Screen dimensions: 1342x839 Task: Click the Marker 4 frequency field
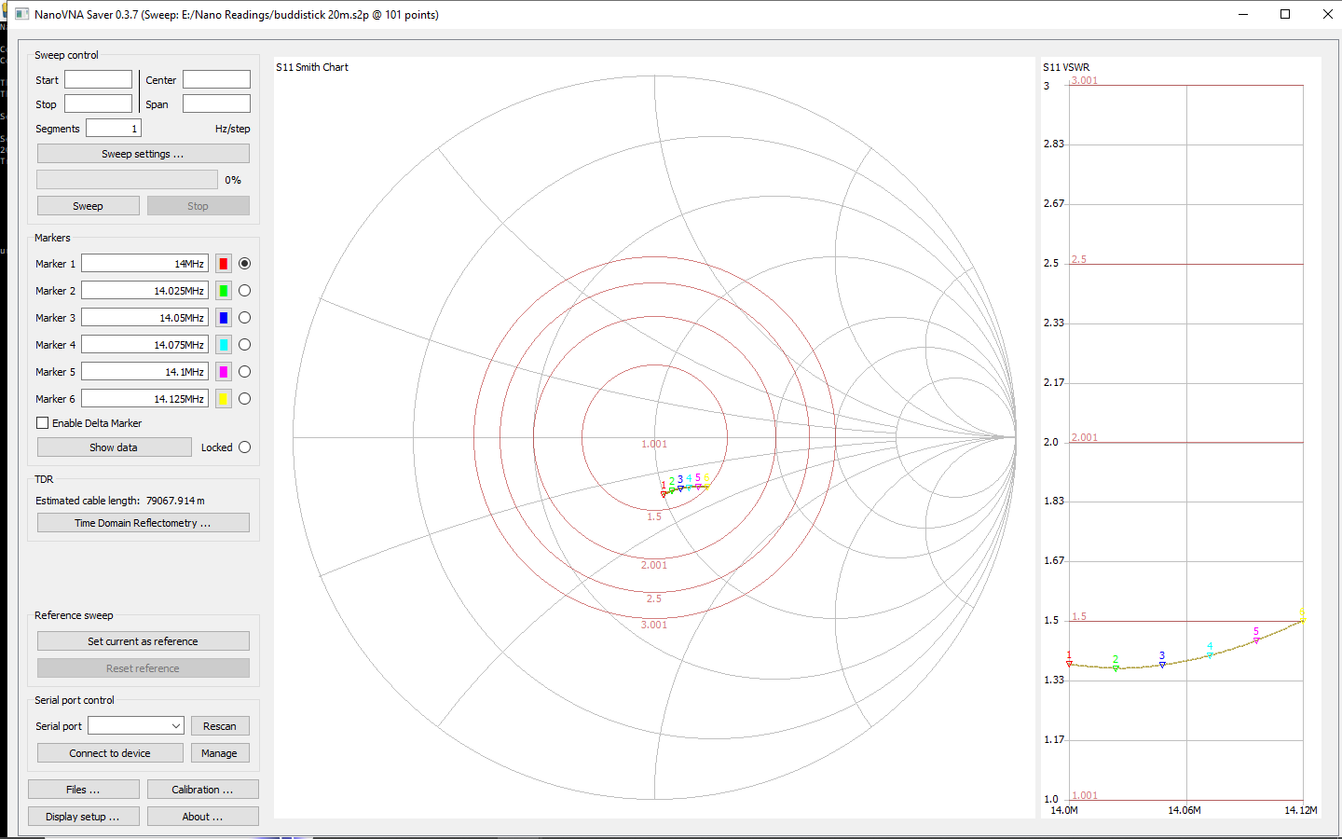[x=144, y=345]
